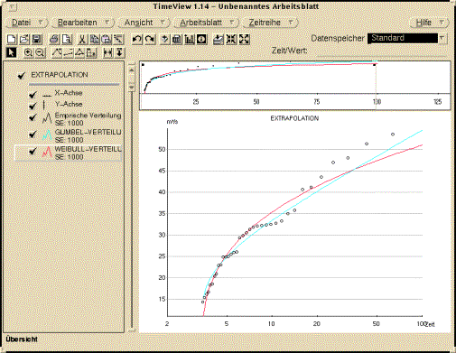Open the Hilfe menu

429,23
